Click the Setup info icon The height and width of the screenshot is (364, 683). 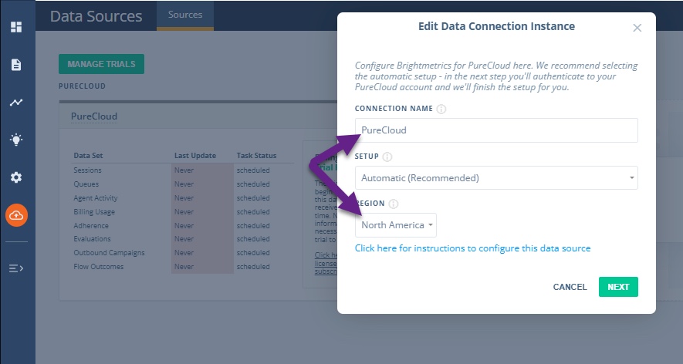click(x=387, y=157)
